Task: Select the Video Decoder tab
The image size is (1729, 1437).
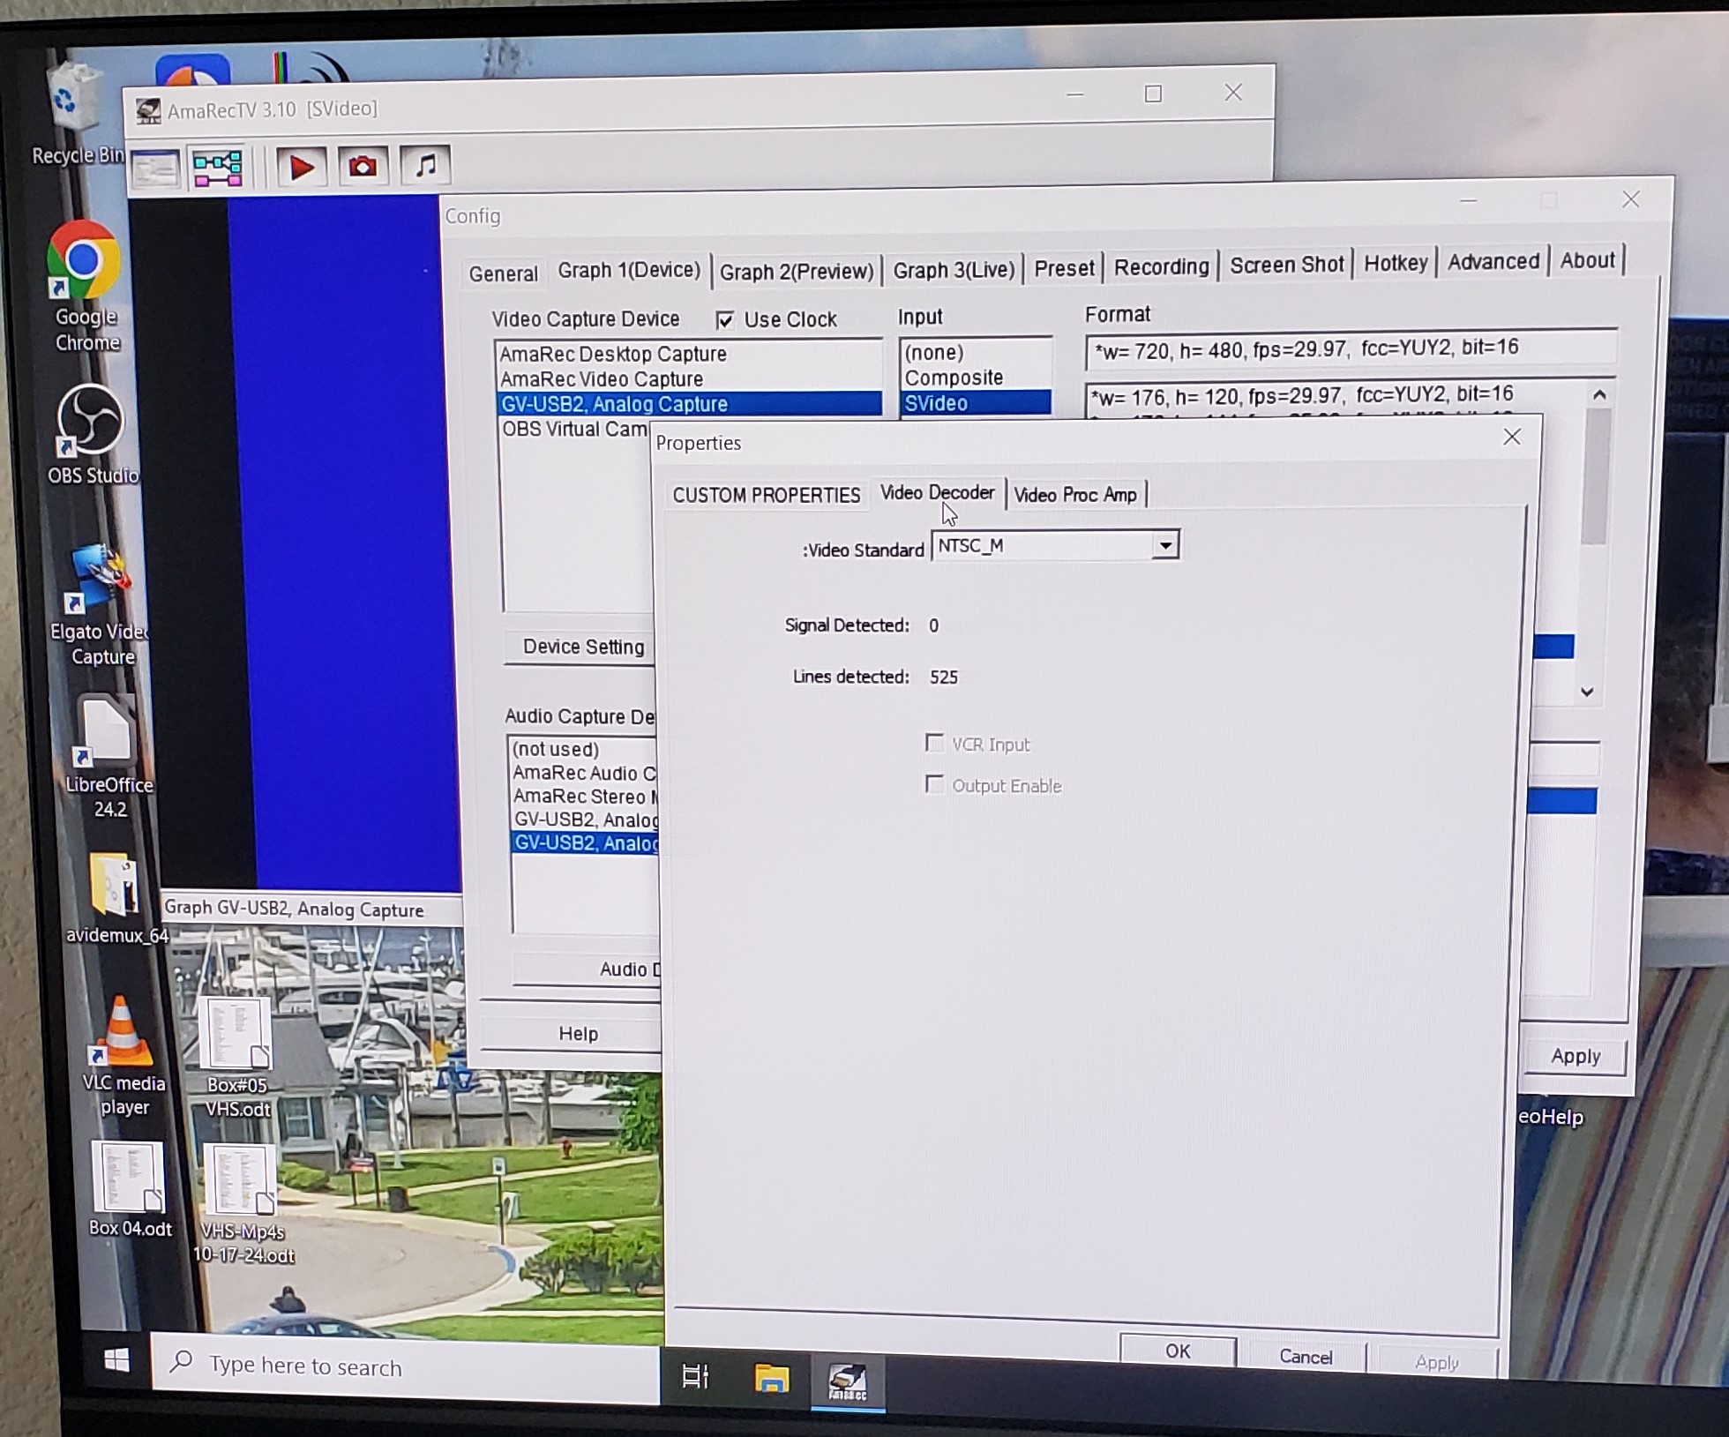Action: tap(937, 492)
